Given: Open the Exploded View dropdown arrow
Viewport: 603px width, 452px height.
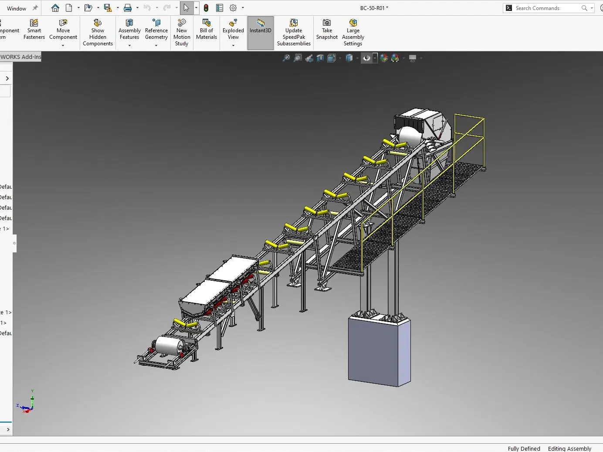Looking at the screenshot, I should pos(233,45).
